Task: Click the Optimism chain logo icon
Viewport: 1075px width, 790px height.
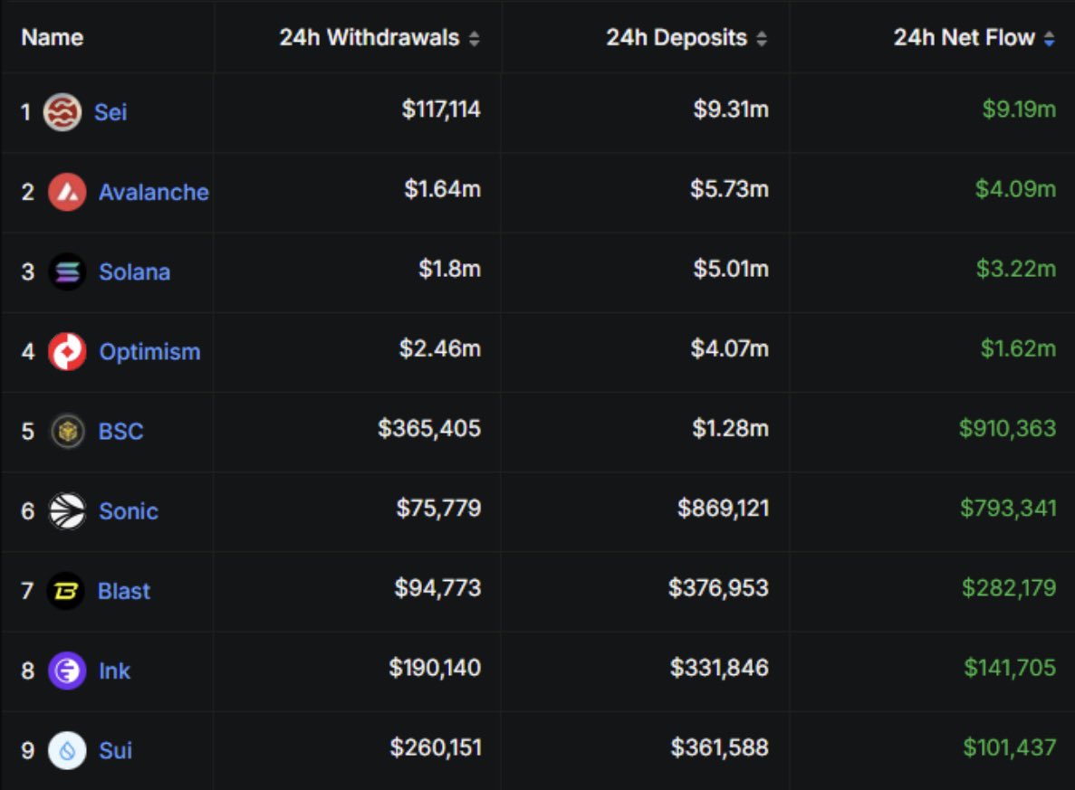Action: (x=67, y=351)
